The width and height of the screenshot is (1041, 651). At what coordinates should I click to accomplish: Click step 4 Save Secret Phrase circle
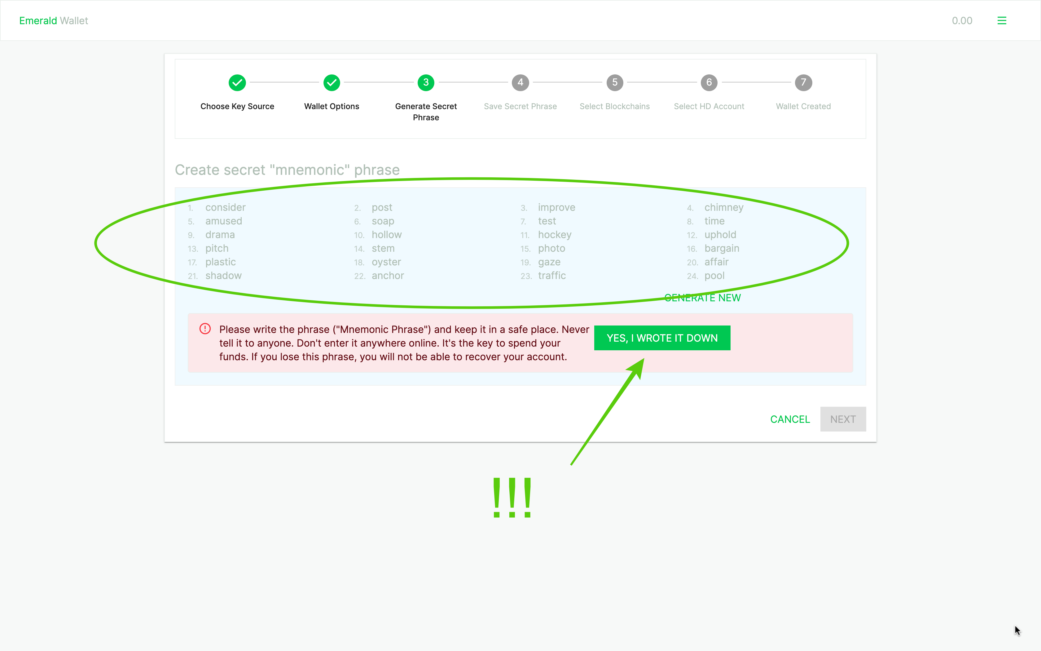pyautogui.click(x=520, y=82)
